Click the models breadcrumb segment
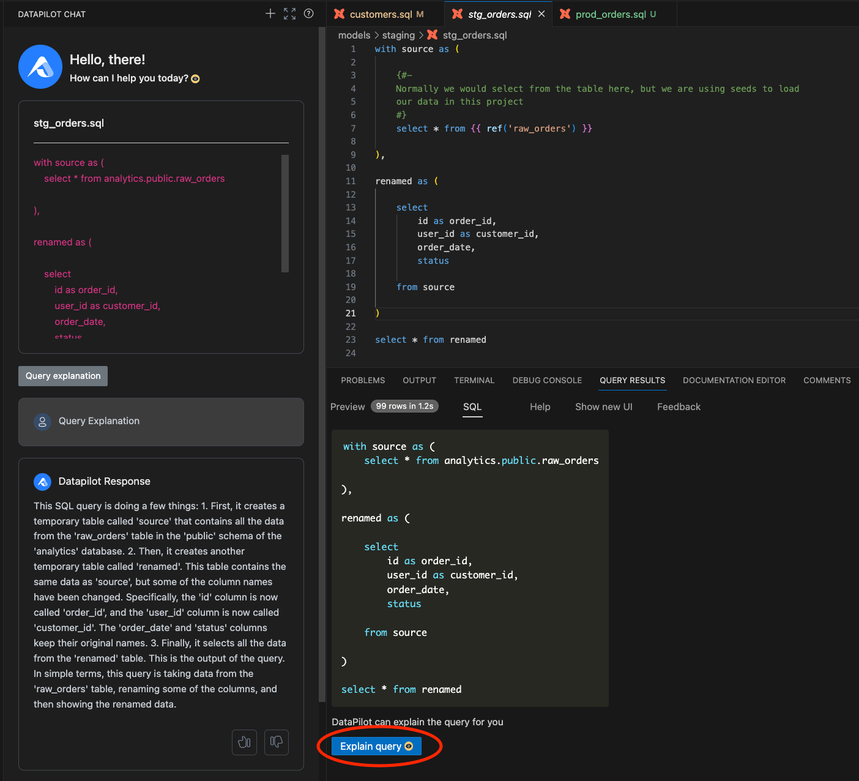 point(354,35)
